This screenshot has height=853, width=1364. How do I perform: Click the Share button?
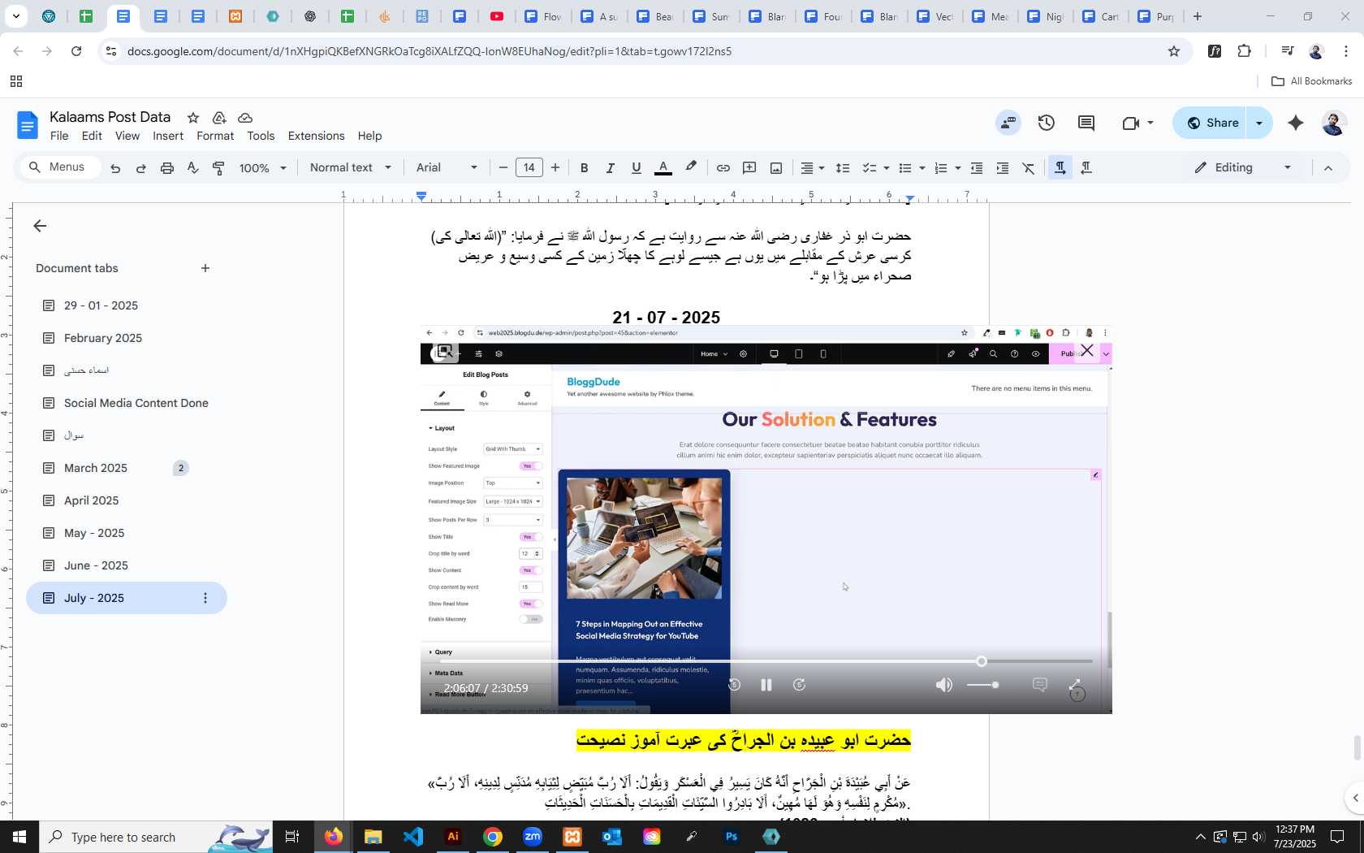[x=1211, y=123]
